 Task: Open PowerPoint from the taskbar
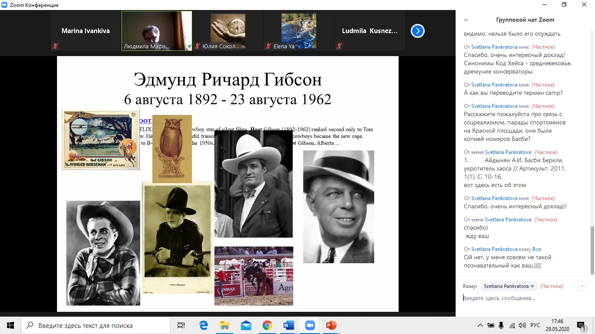(x=331, y=325)
